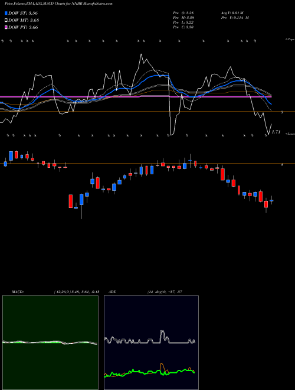Click the magenta DOW PT legend swatch
The width and height of the screenshot is (295, 390).
(x=6, y=27)
